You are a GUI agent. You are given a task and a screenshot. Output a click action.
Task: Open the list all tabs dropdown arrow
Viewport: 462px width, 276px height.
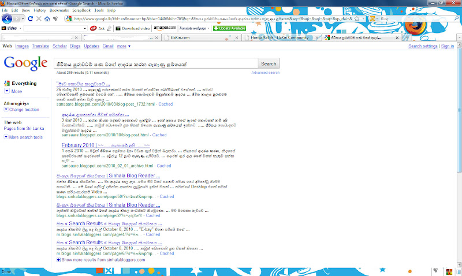[459, 38]
